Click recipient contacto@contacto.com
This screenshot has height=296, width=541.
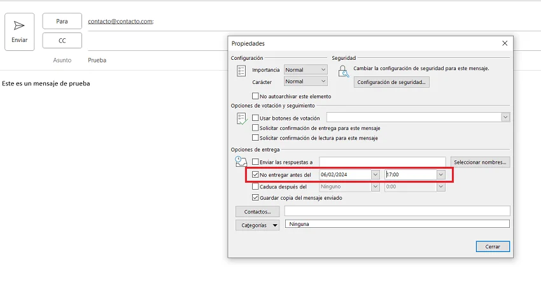(x=120, y=21)
